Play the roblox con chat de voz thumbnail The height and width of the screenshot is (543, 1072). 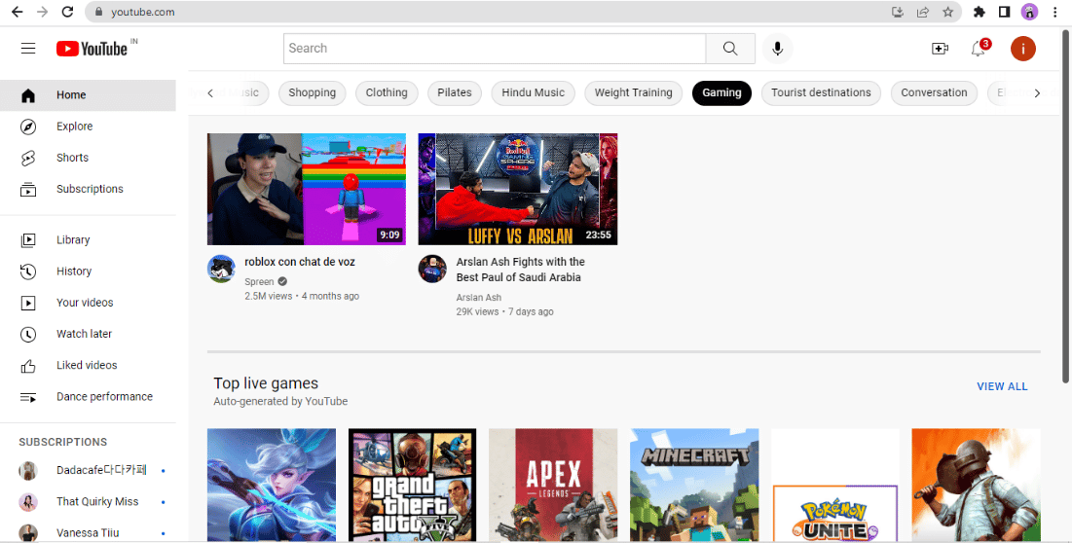pyautogui.click(x=307, y=189)
